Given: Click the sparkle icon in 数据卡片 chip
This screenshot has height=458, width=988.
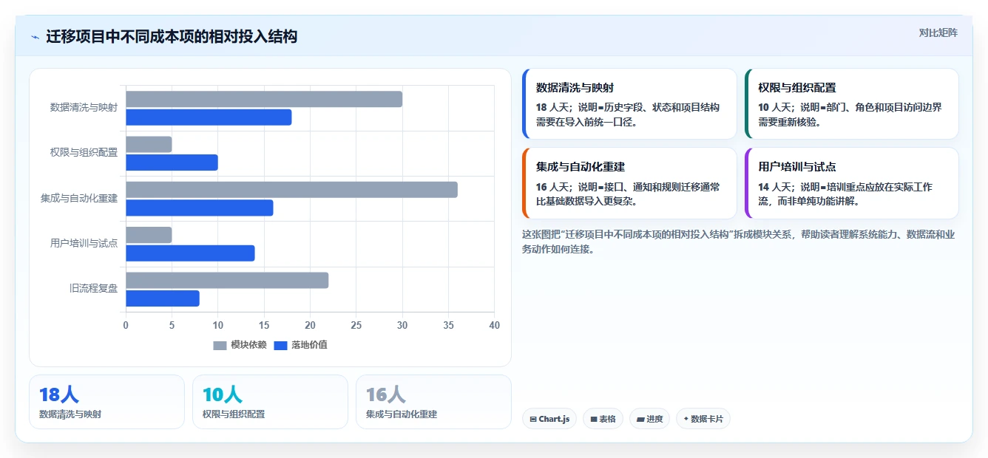Looking at the screenshot, I should click(686, 419).
